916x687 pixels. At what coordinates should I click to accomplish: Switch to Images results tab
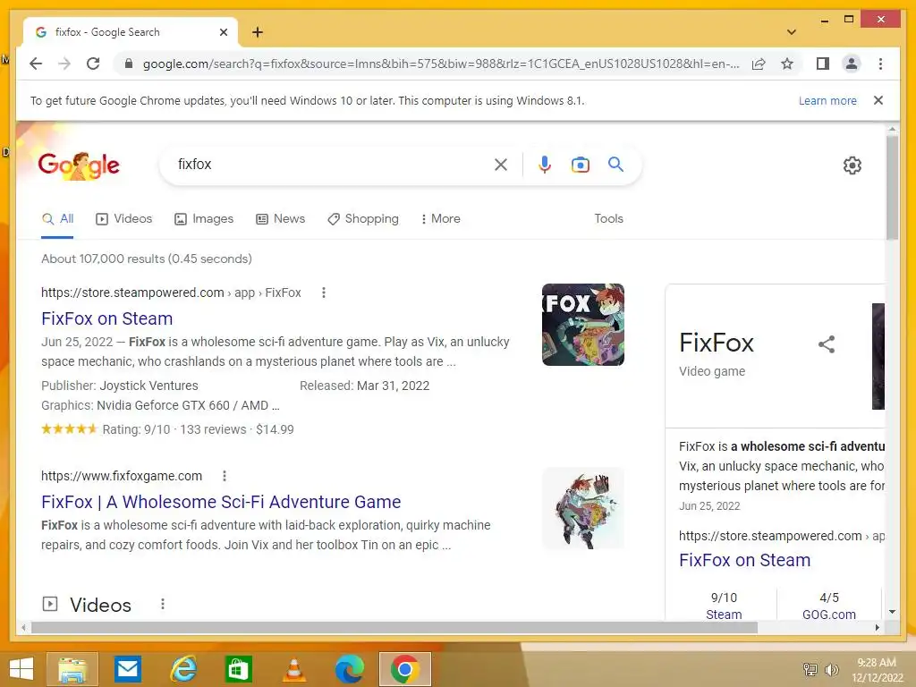click(204, 219)
